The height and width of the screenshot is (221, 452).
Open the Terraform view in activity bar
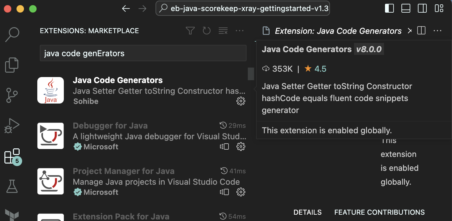(12, 215)
